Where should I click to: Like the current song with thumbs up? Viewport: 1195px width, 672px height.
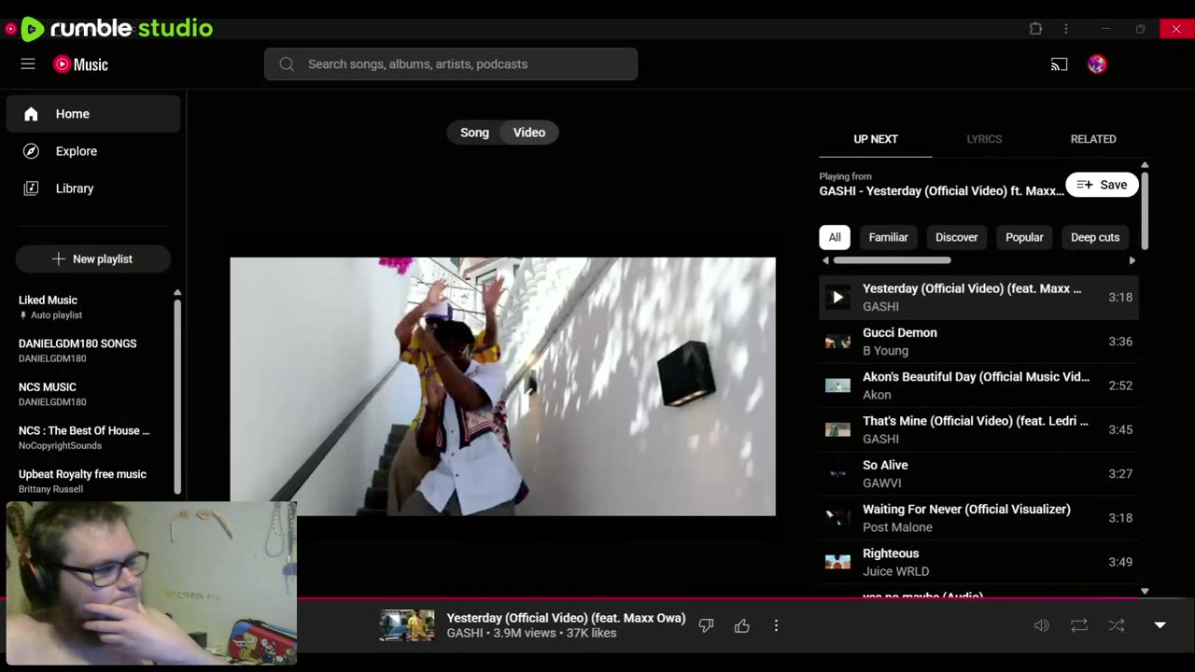(742, 625)
